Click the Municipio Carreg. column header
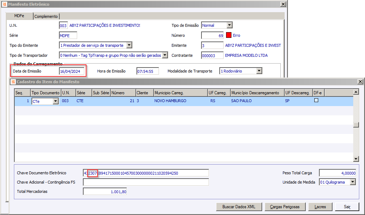 pyautogui.click(x=181, y=92)
